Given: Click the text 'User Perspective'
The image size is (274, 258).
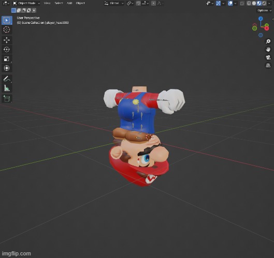Looking at the screenshot, I should [28, 18].
